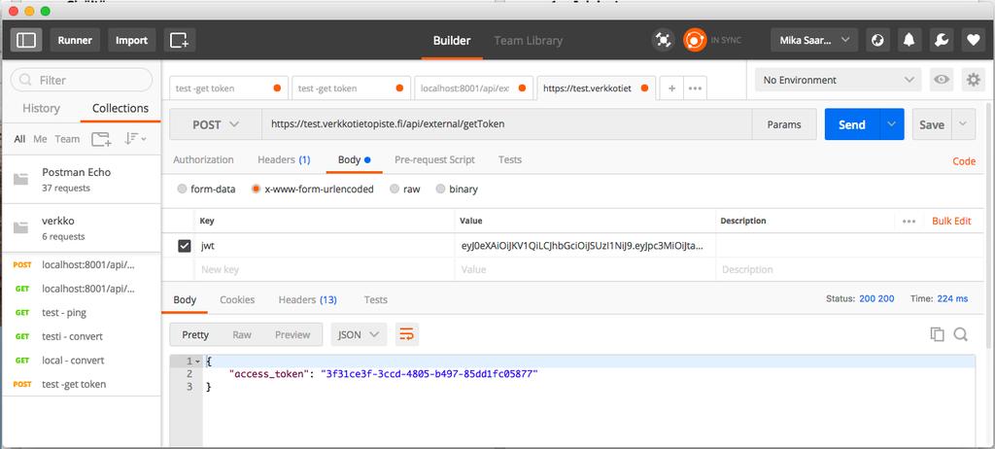Open the 'test -get token' POST request in sidebar
Image resolution: width=995 pixels, height=449 pixels.
pos(82,384)
